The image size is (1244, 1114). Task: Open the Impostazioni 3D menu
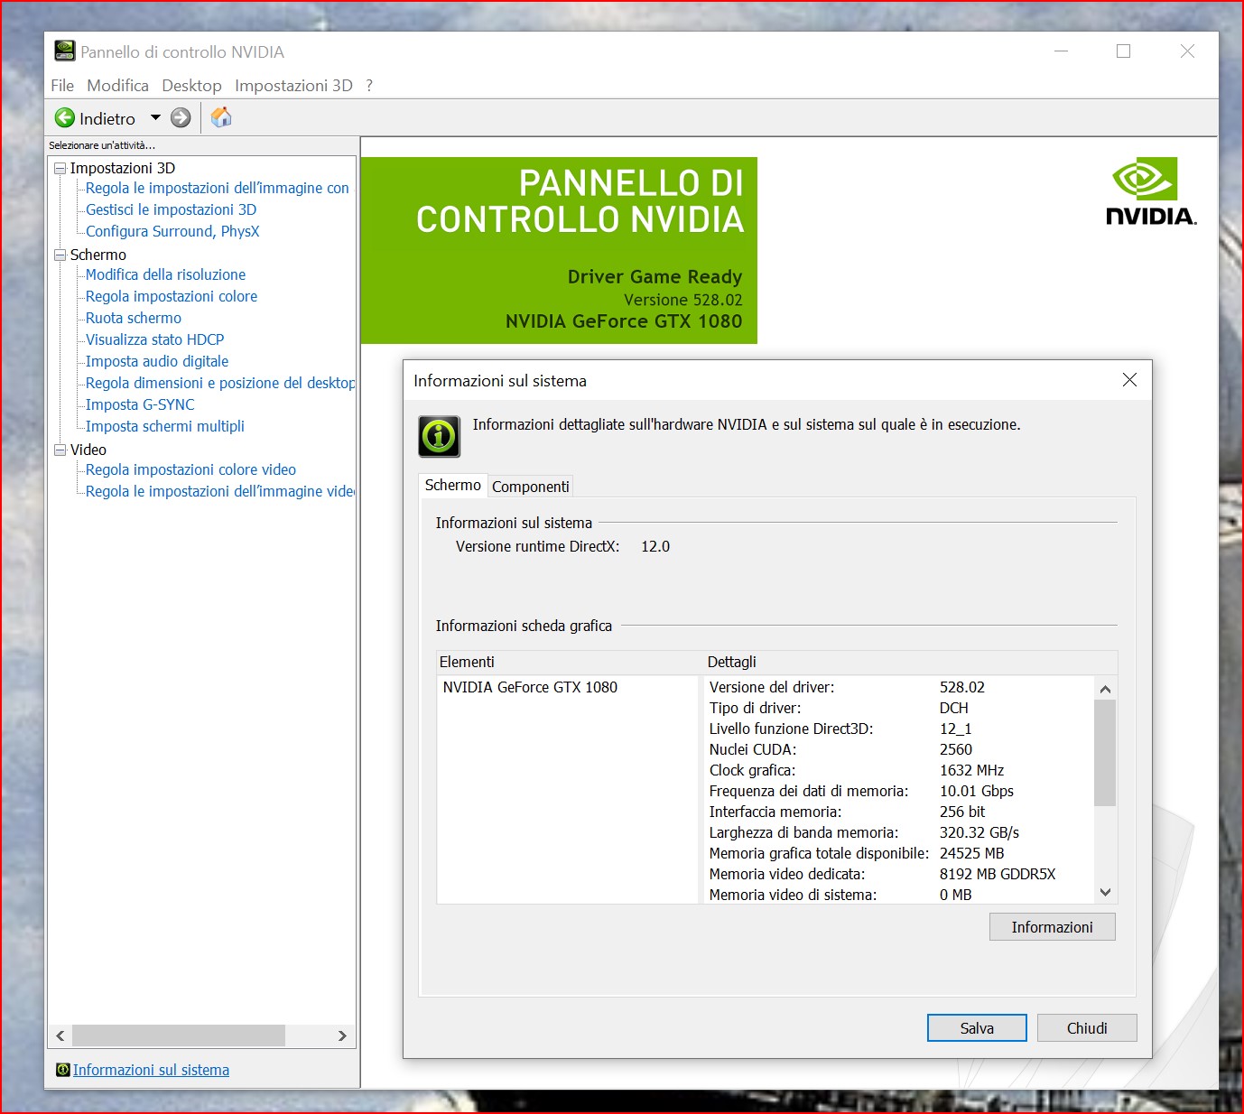293,86
